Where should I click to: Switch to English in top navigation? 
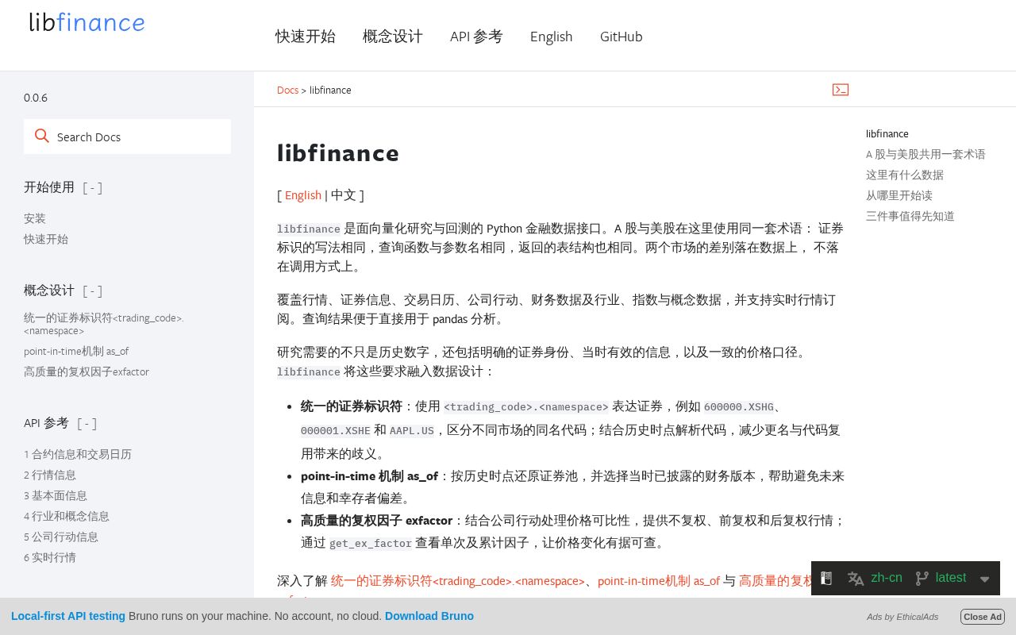552,37
